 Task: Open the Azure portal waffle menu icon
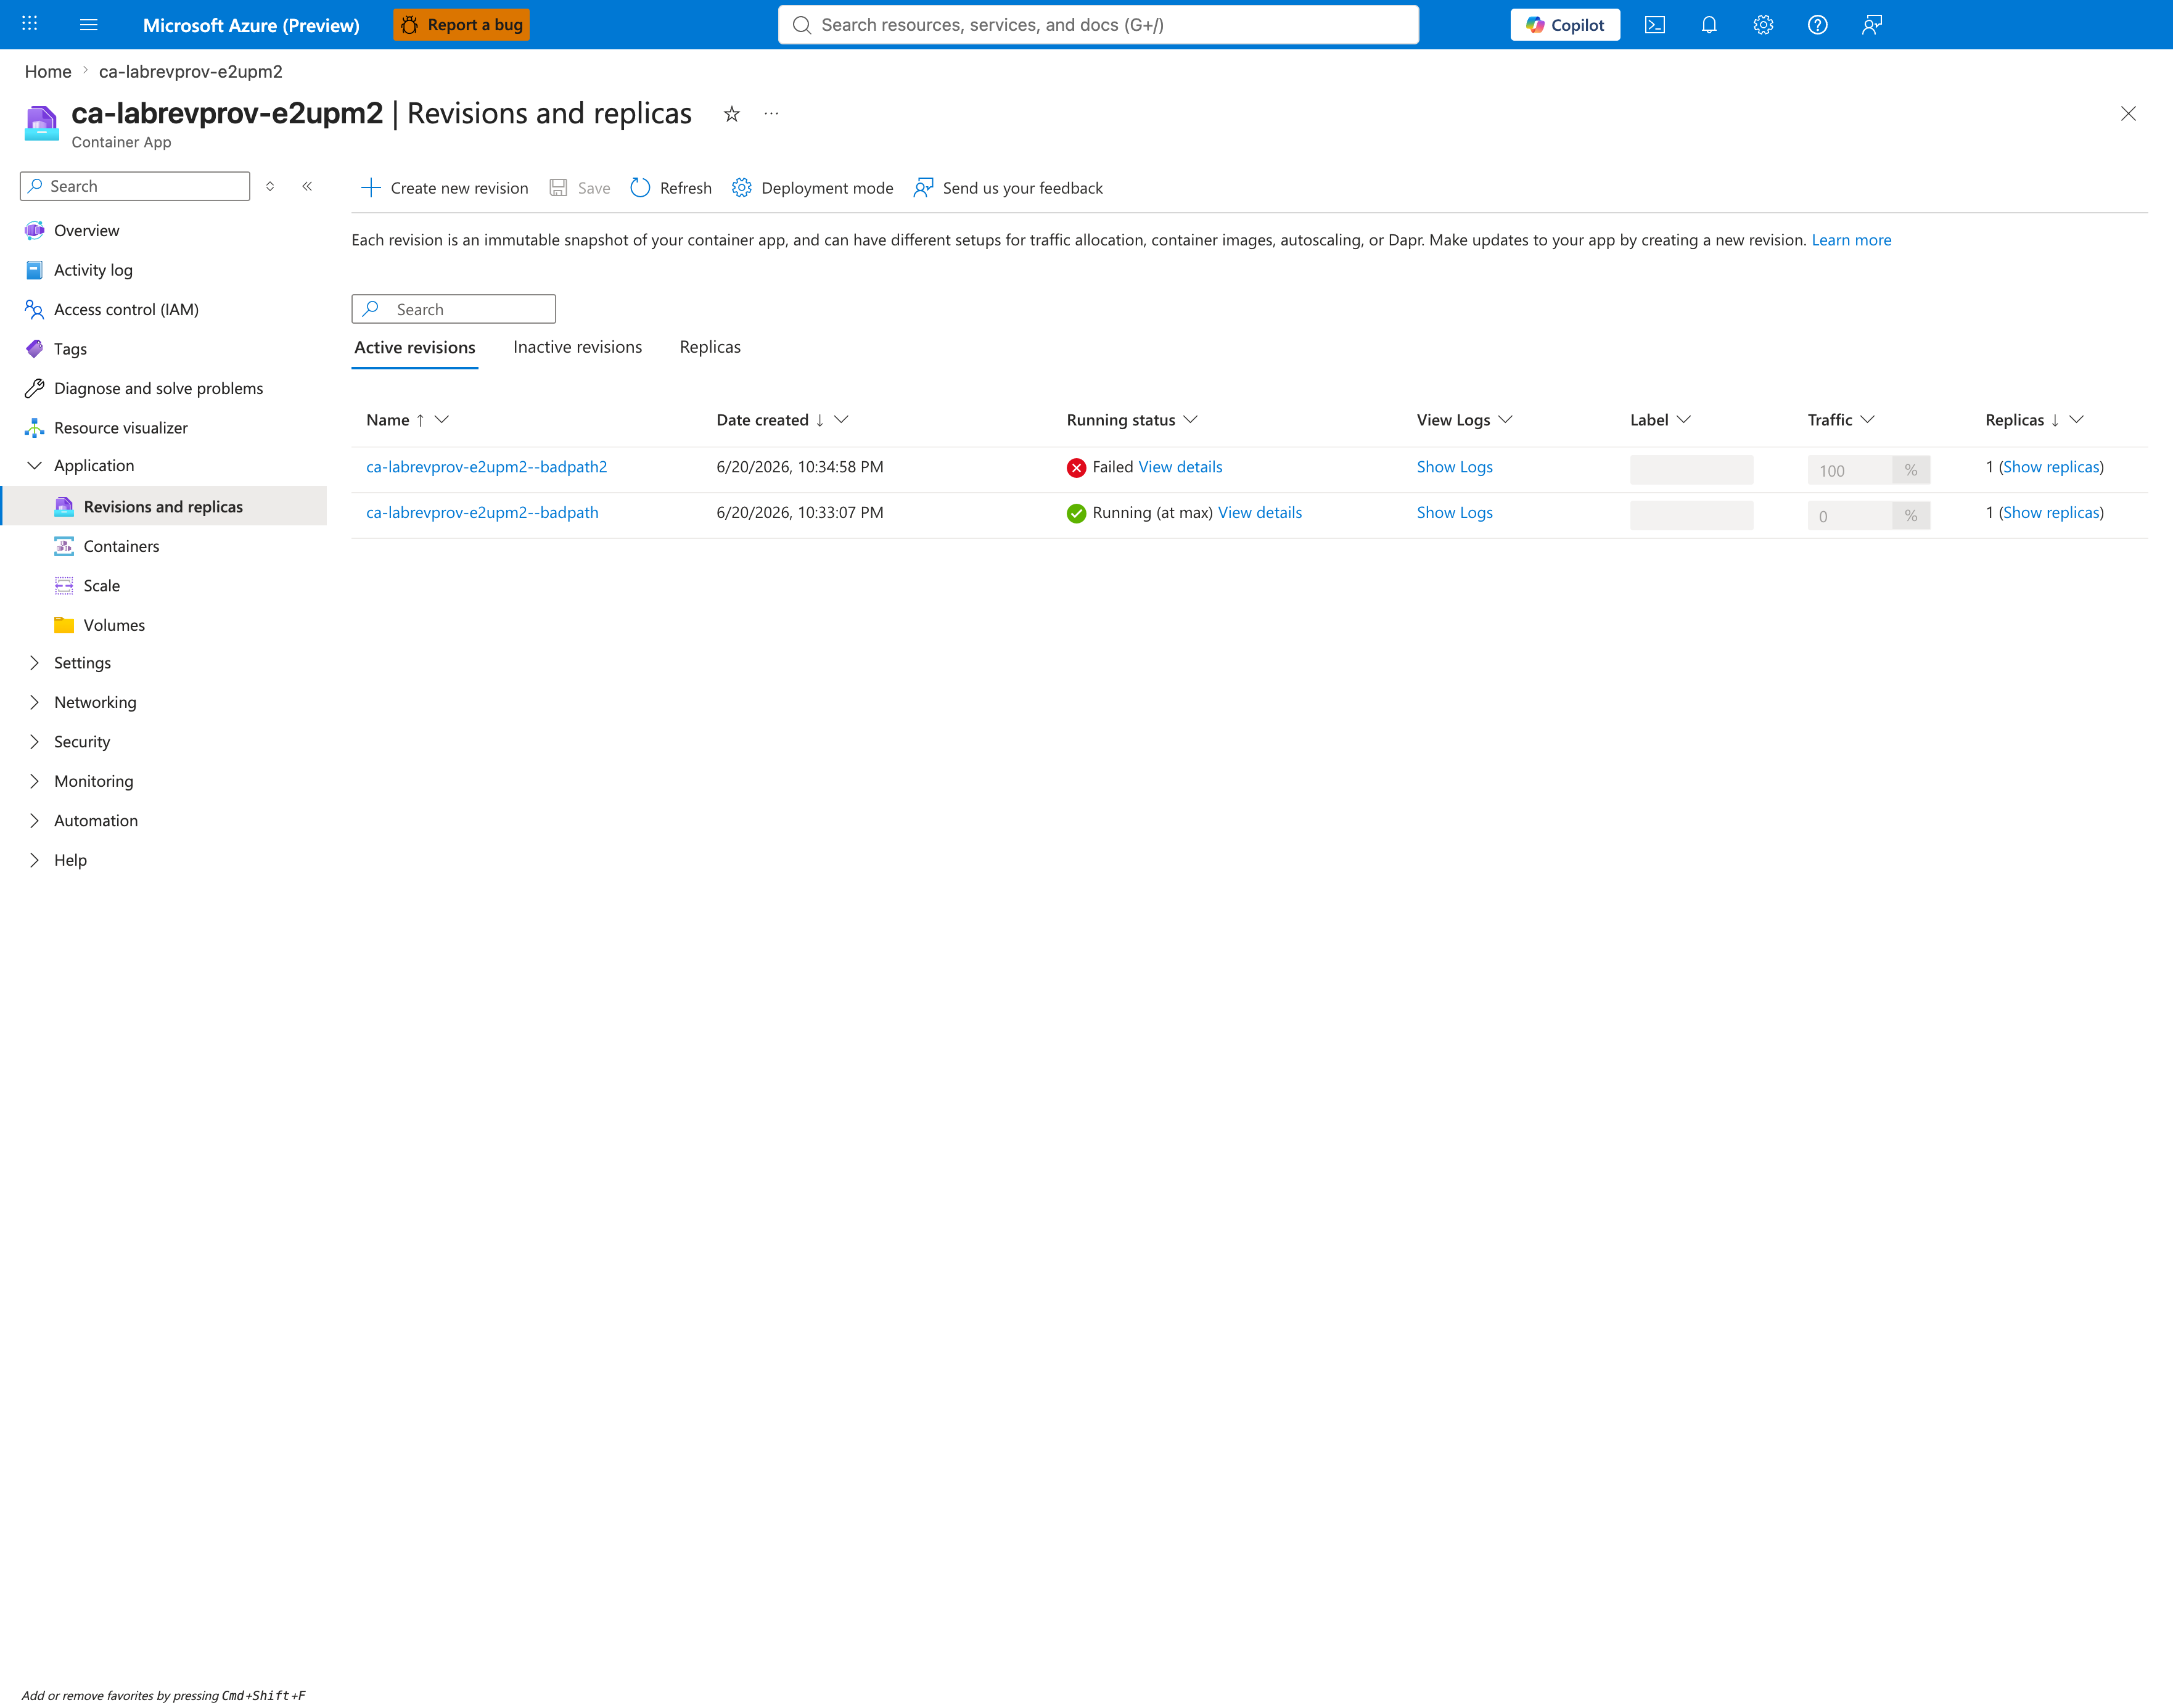pos(30,24)
